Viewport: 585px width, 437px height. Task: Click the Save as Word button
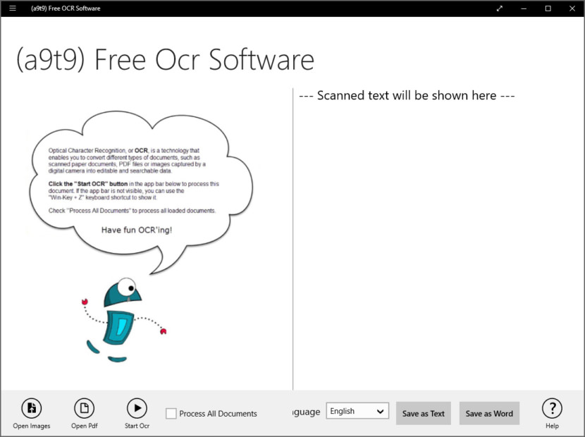coord(489,414)
